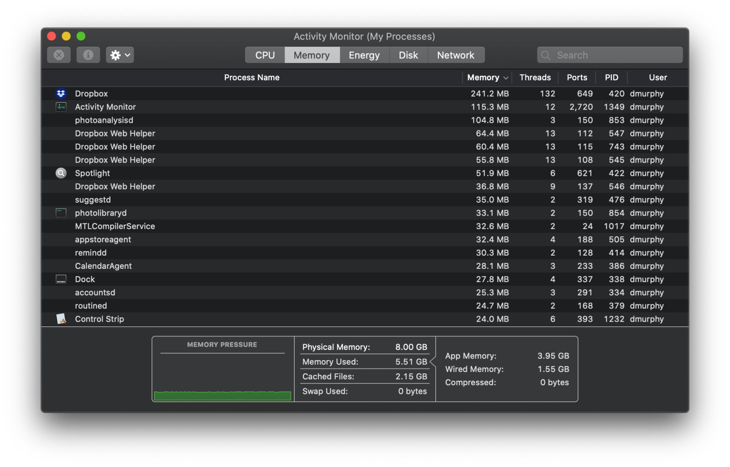Screen dimensions: 730x467
Task: Select the appstoreagent process row
Action: [365, 239]
